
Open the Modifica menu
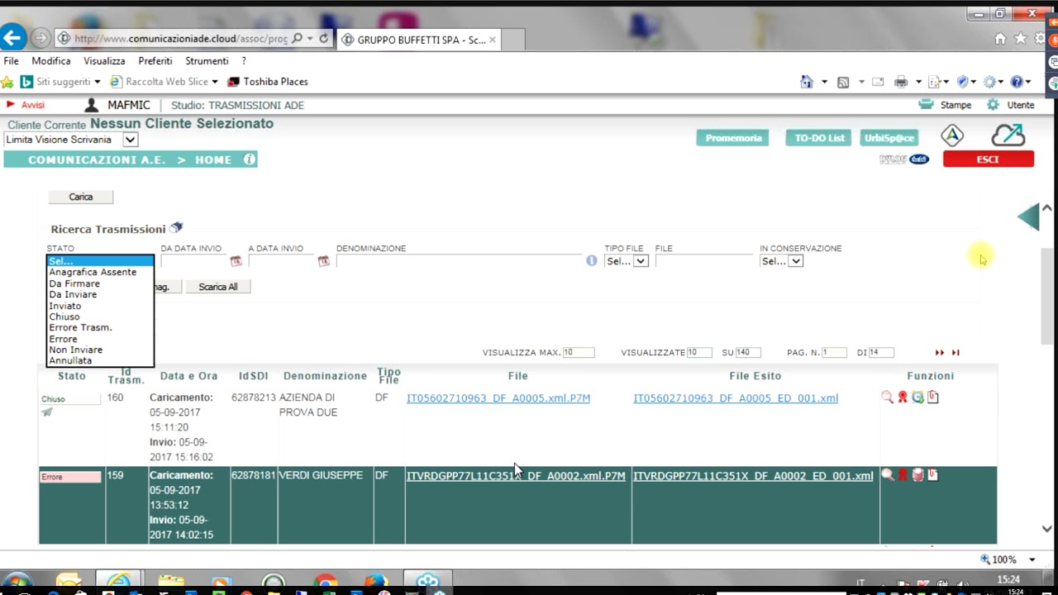[x=51, y=61]
